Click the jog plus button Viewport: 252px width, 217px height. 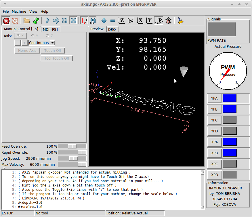click(24, 43)
